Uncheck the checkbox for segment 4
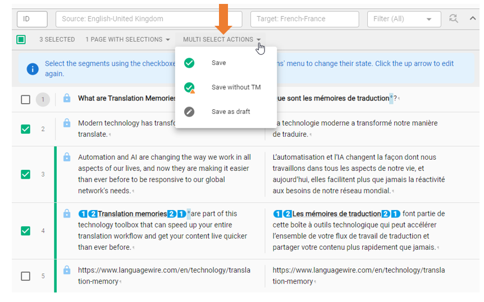The height and width of the screenshot is (302, 484). pos(25,230)
